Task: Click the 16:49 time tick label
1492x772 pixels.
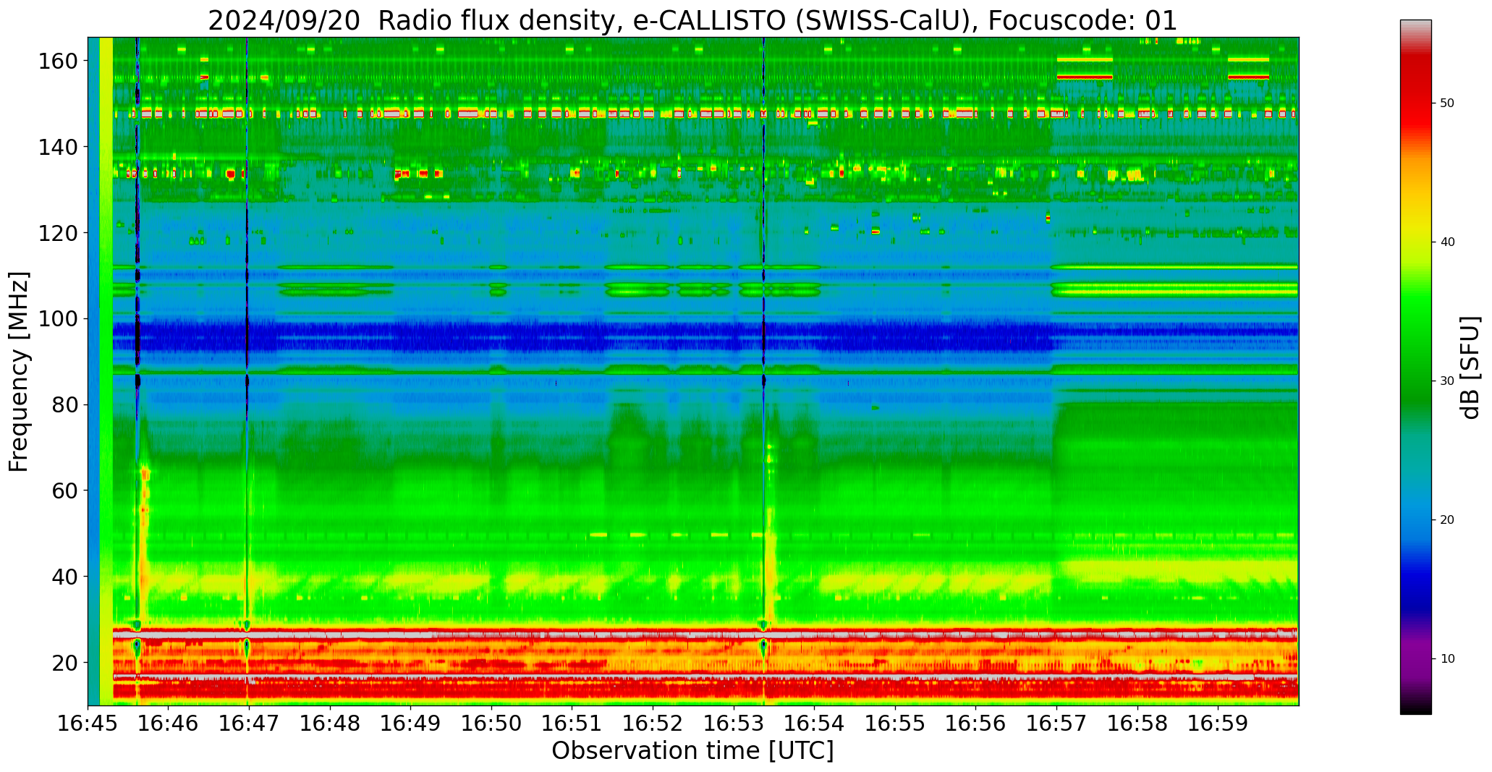Action: 411,724
